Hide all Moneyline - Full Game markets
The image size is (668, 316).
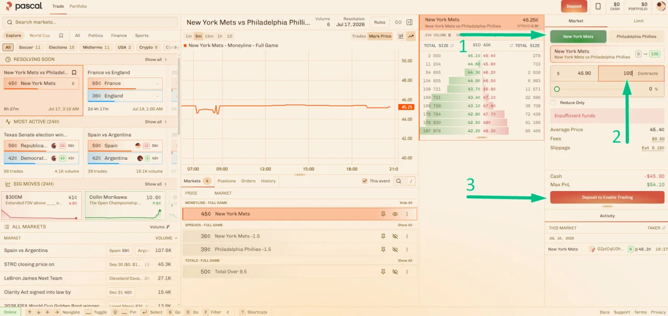coord(406,203)
